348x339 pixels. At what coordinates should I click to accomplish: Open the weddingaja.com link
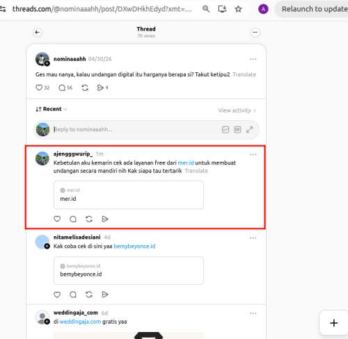pyautogui.click(x=80, y=322)
